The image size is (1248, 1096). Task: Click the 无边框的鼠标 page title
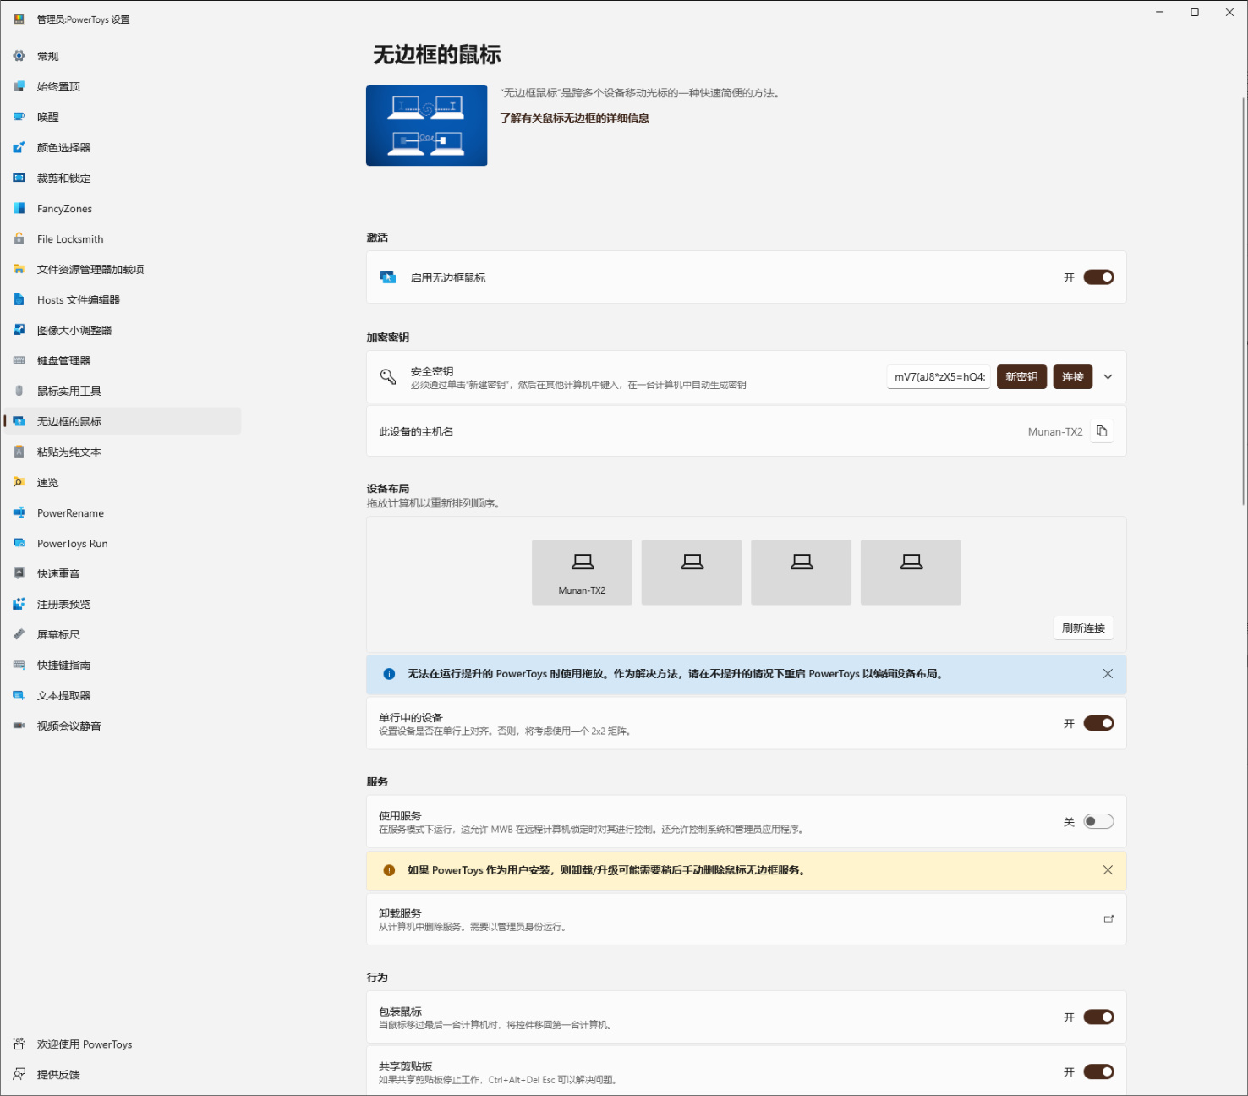click(437, 55)
